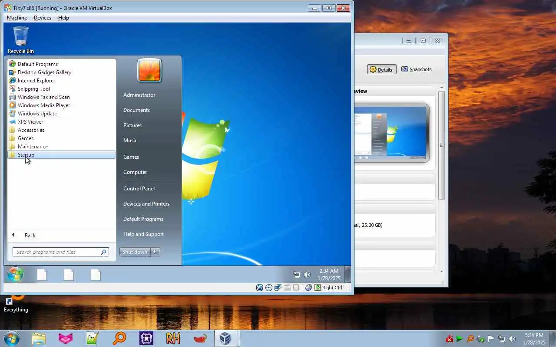Click the guest volume speaker icon

pos(307,275)
